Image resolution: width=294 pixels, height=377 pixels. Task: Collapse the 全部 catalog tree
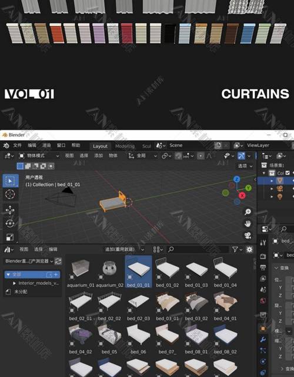tap(8, 275)
